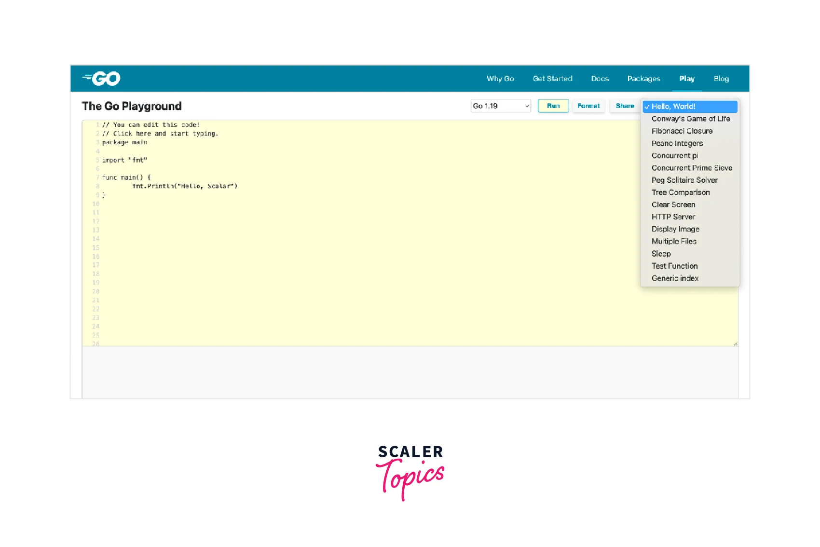820x547 pixels.
Task: Choose Conway's Game of Life example
Action: tap(690, 119)
